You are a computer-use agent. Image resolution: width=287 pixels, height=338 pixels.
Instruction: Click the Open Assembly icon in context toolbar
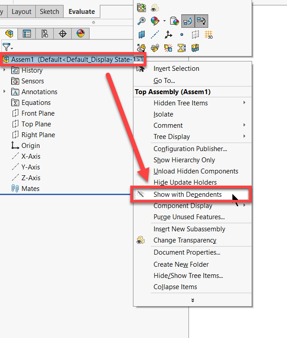click(142, 8)
